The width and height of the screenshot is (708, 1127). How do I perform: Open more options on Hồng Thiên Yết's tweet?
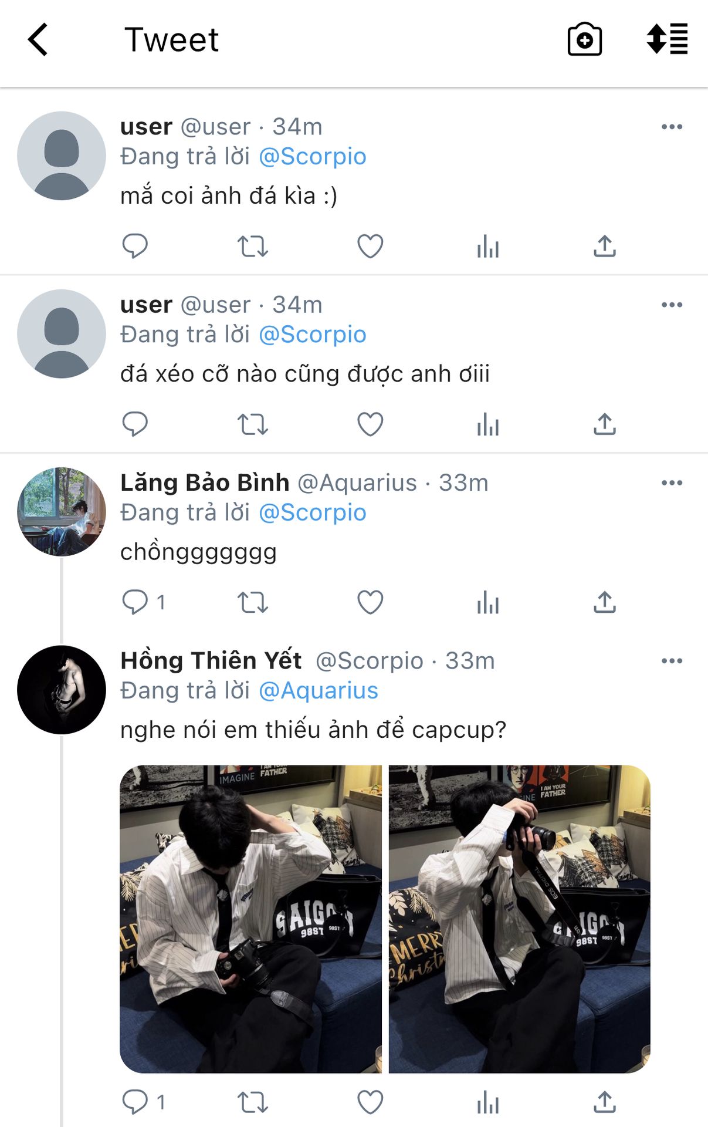pyautogui.click(x=672, y=661)
